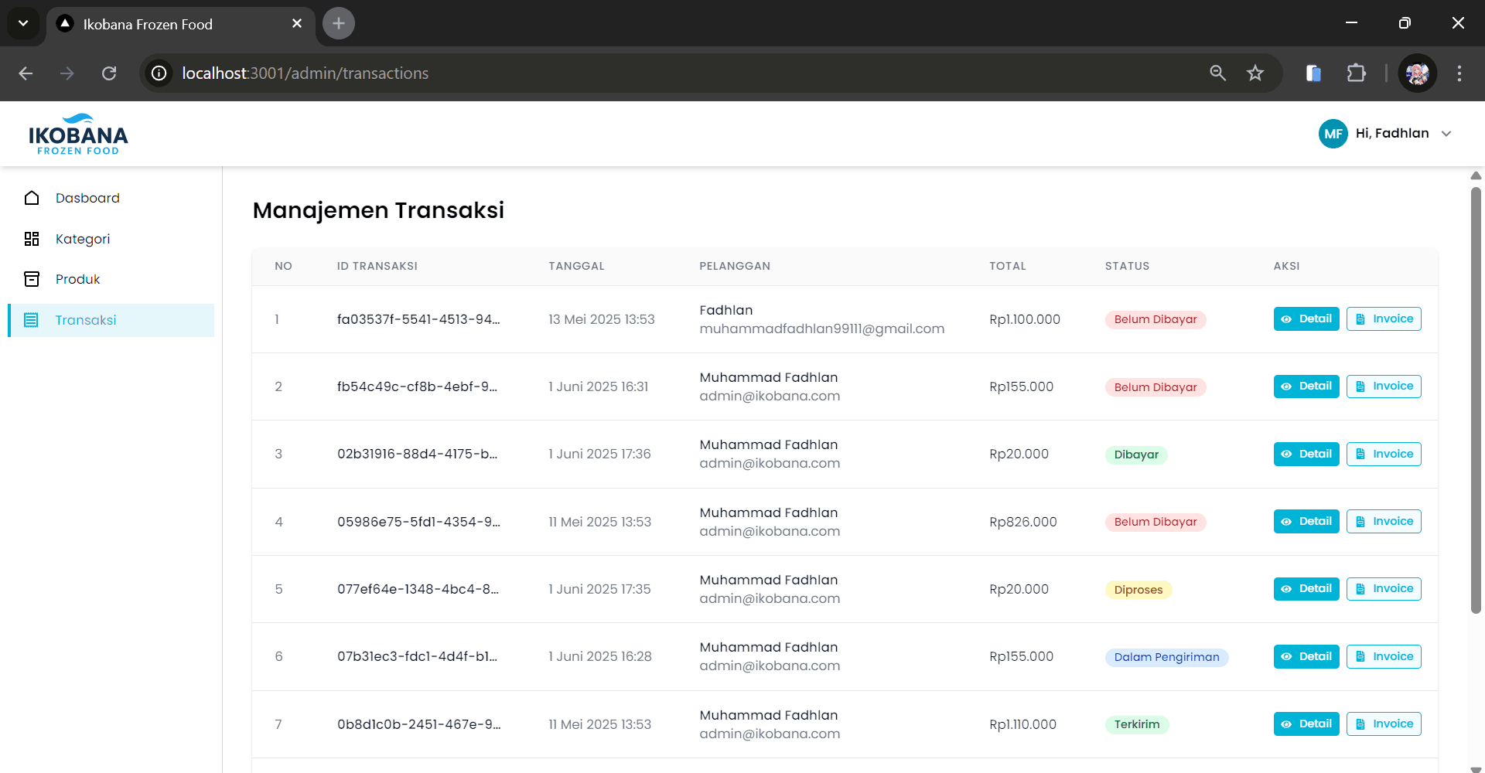Click the MF user avatar circle
The image size is (1485, 773).
coord(1333,134)
